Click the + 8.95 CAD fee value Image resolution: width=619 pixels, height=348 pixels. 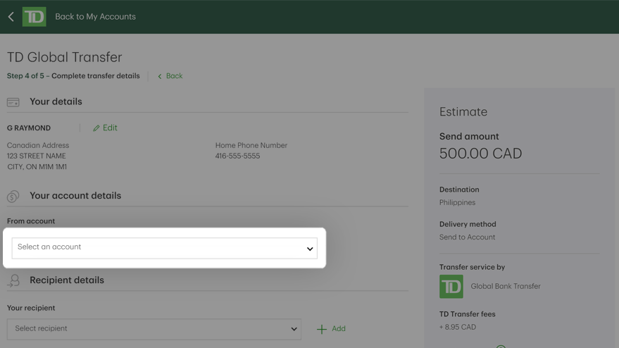click(458, 327)
